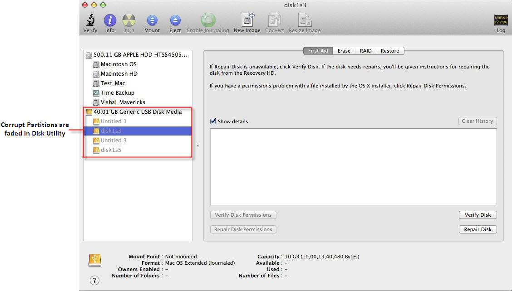Click the Convert toolbar icon
The width and height of the screenshot is (512, 291).
point(274,20)
